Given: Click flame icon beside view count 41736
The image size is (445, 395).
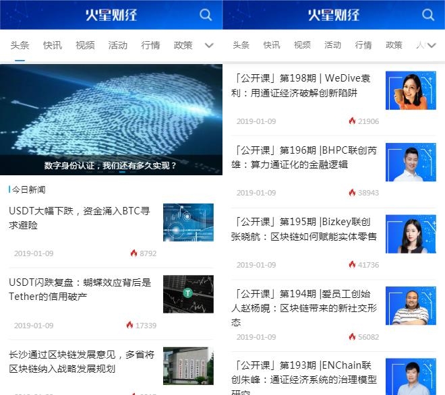Looking at the screenshot, I should coord(352,264).
